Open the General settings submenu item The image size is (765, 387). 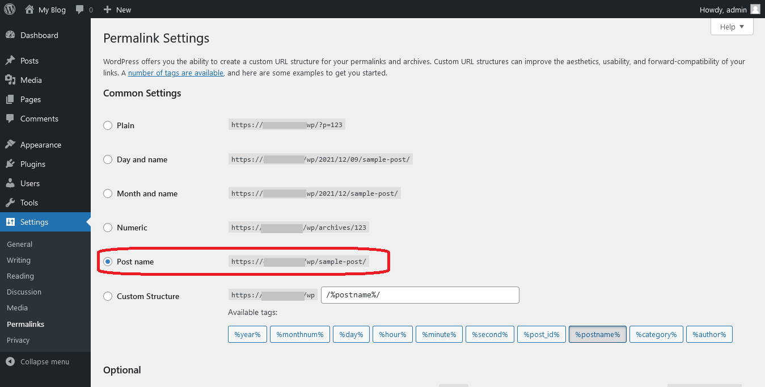[19, 244]
